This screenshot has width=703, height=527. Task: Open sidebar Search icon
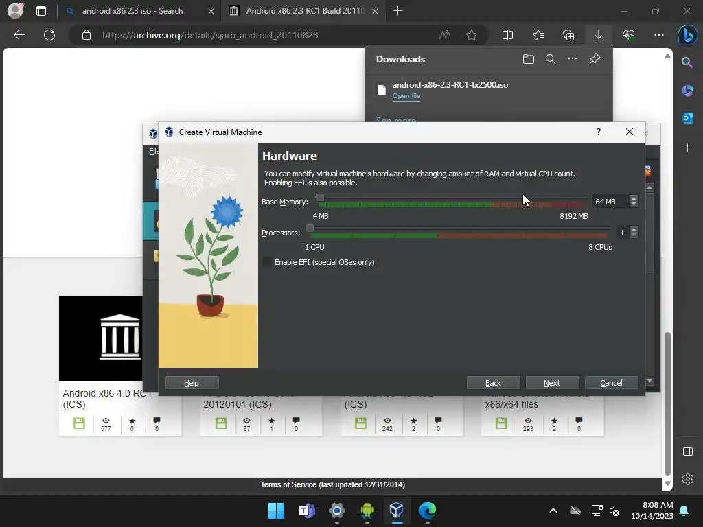click(x=687, y=62)
